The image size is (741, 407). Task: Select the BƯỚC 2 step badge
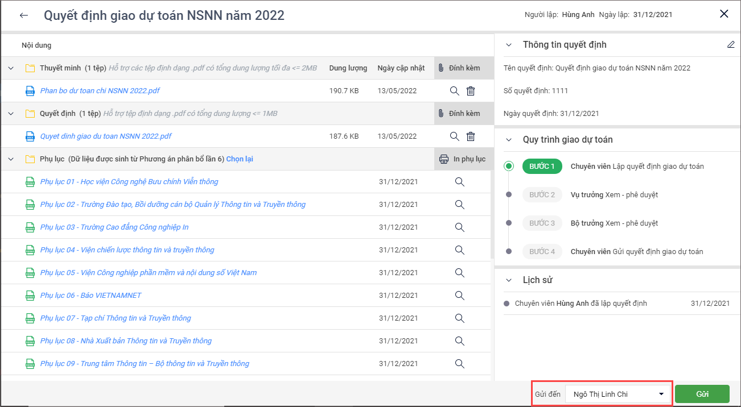point(542,195)
